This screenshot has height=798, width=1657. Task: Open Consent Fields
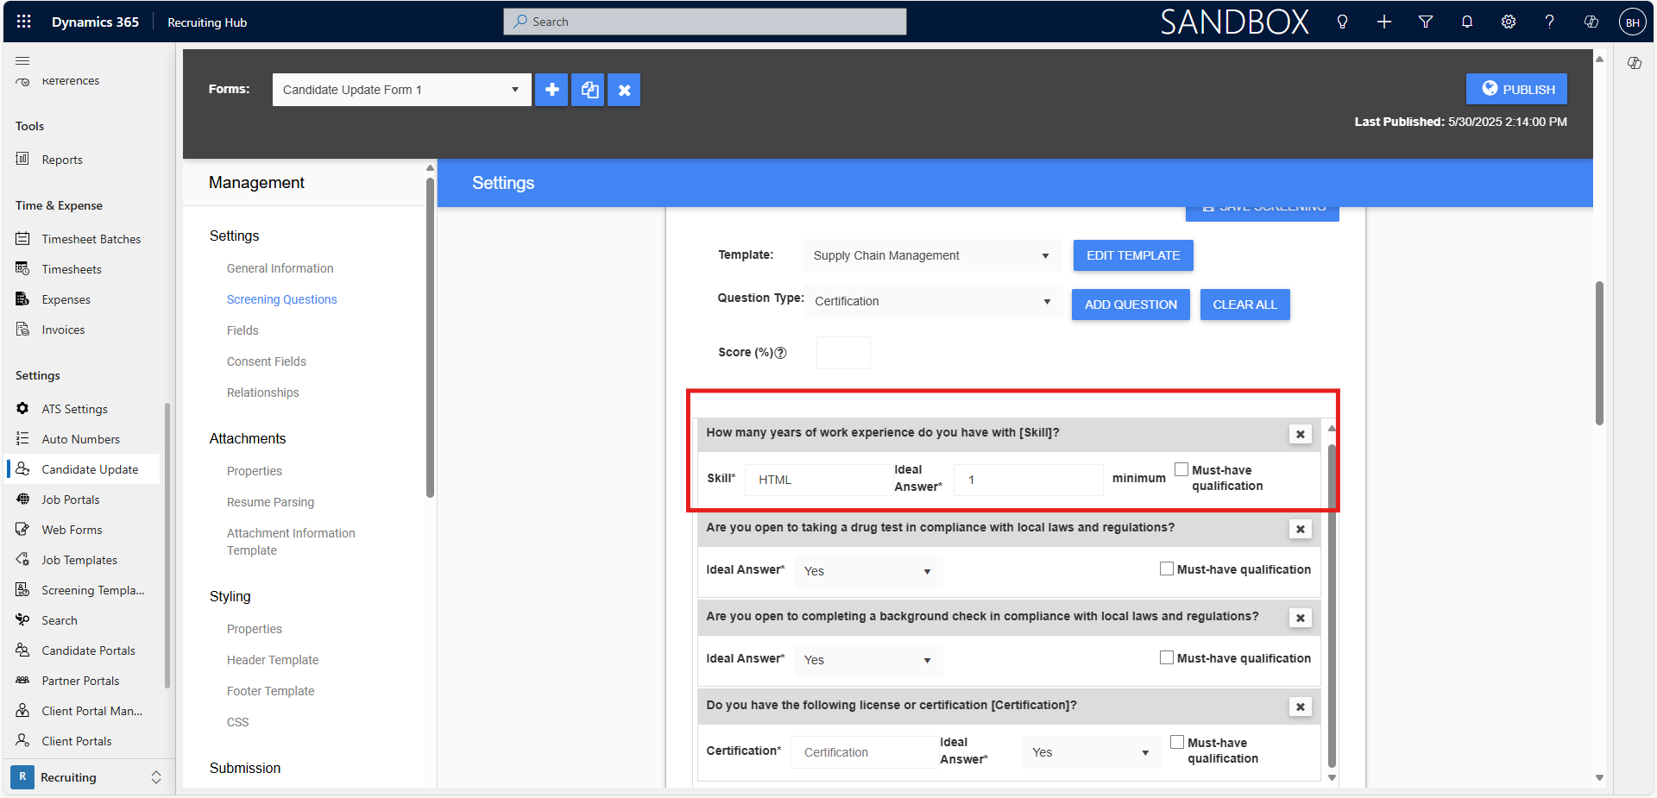(x=266, y=361)
